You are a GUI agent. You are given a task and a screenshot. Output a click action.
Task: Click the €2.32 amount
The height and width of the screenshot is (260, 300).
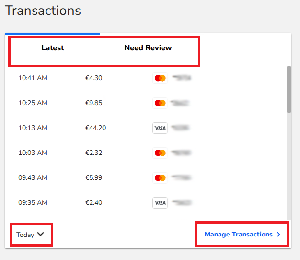coord(94,153)
